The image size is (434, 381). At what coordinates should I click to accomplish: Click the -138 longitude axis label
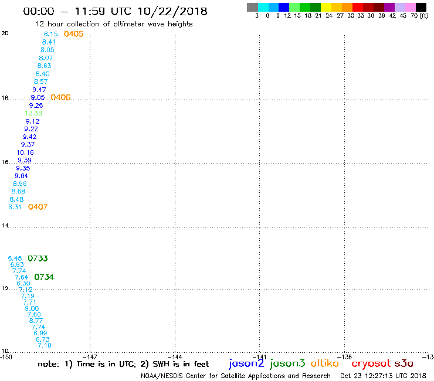point(344,357)
